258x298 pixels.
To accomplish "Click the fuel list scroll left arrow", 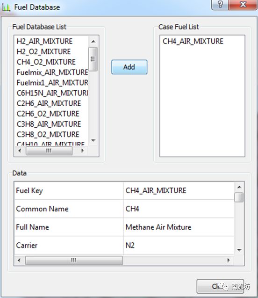I will [20, 151].
